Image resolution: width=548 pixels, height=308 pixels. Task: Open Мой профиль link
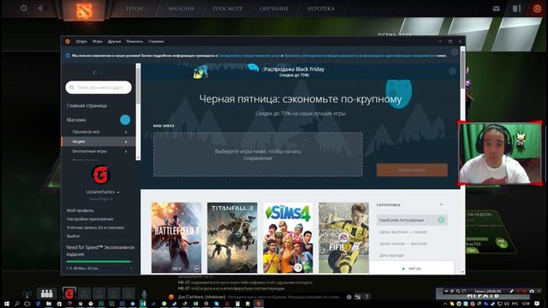[x=80, y=210]
